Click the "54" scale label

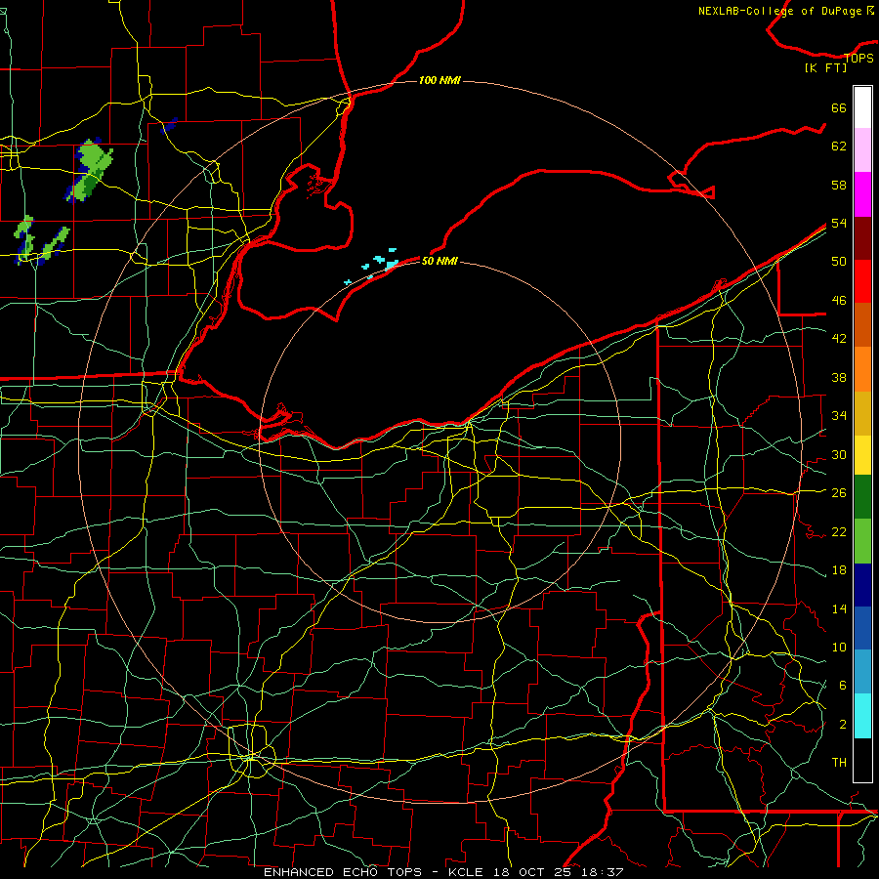click(839, 223)
